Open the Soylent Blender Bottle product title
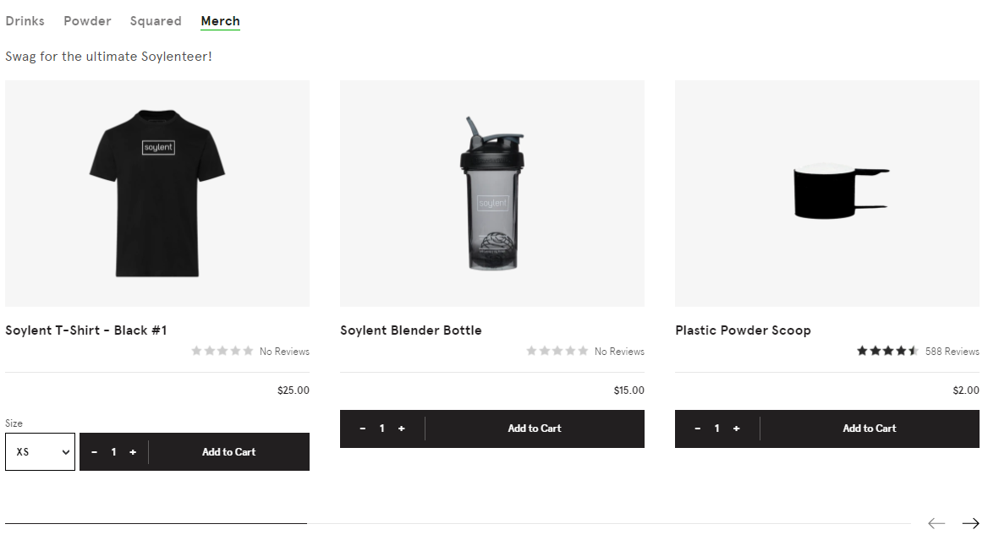This screenshot has height=546, width=999. pos(411,330)
